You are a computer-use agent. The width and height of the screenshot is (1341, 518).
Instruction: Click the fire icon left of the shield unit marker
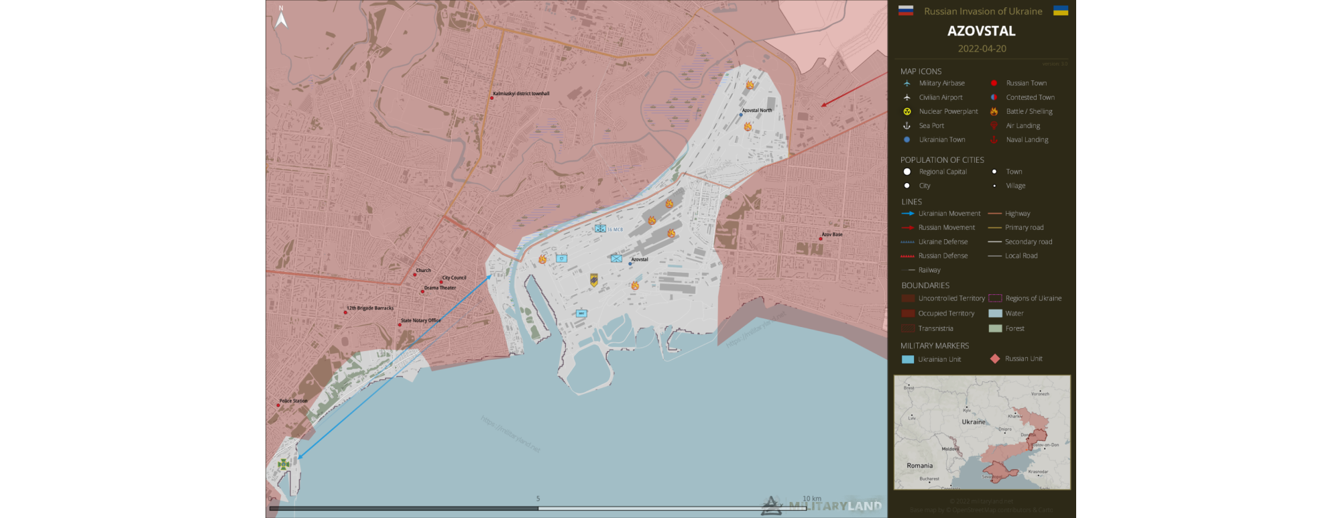pos(542,259)
